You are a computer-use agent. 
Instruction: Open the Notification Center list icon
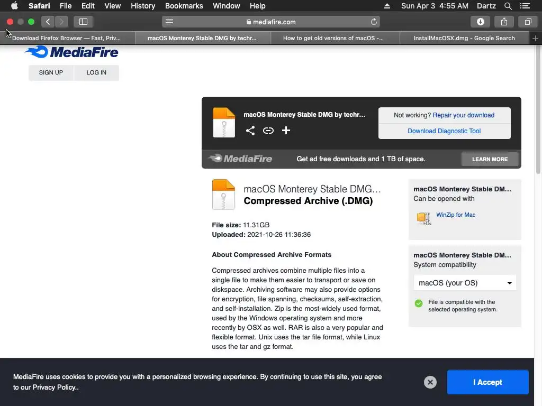[x=525, y=6]
